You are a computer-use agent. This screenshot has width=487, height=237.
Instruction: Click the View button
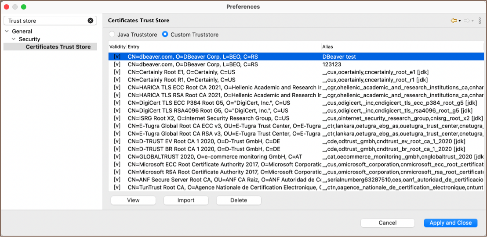[x=133, y=200]
